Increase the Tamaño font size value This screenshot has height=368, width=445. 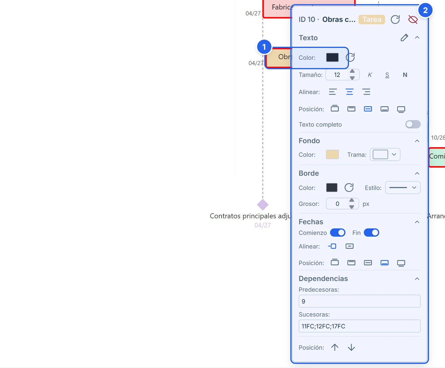click(352, 71)
